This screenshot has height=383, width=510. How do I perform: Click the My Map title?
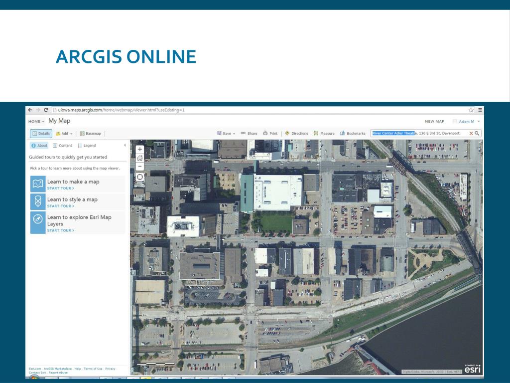pyautogui.click(x=59, y=121)
